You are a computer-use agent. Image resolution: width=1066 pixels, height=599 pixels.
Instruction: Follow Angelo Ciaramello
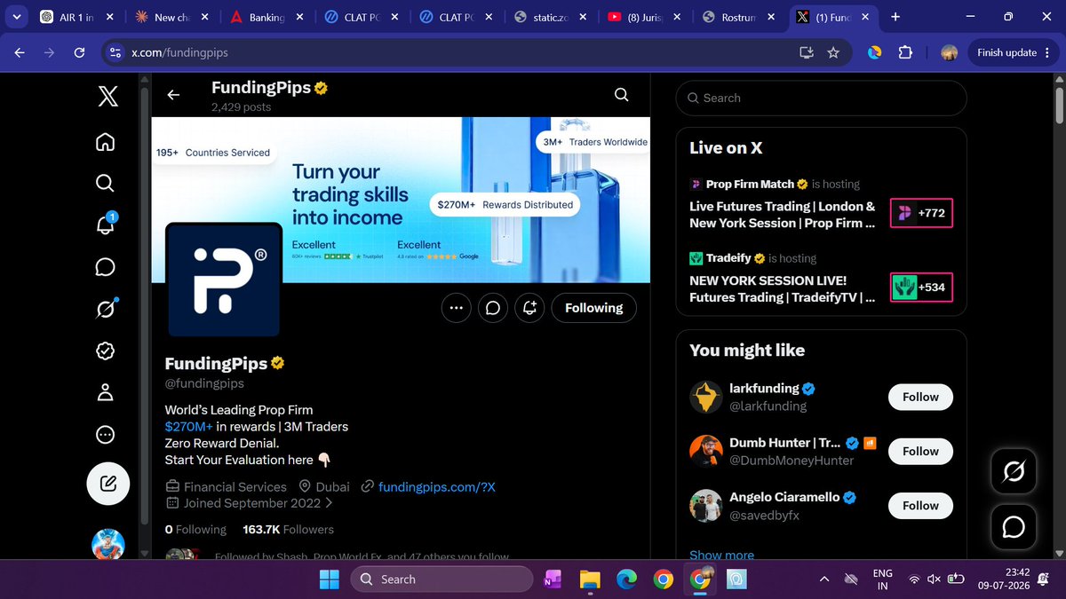920,505
